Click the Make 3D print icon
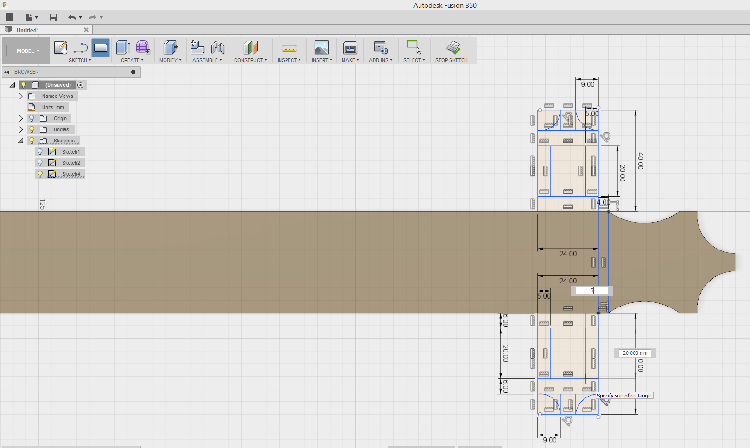The image size is (750, 448). (x=350, y=48)
